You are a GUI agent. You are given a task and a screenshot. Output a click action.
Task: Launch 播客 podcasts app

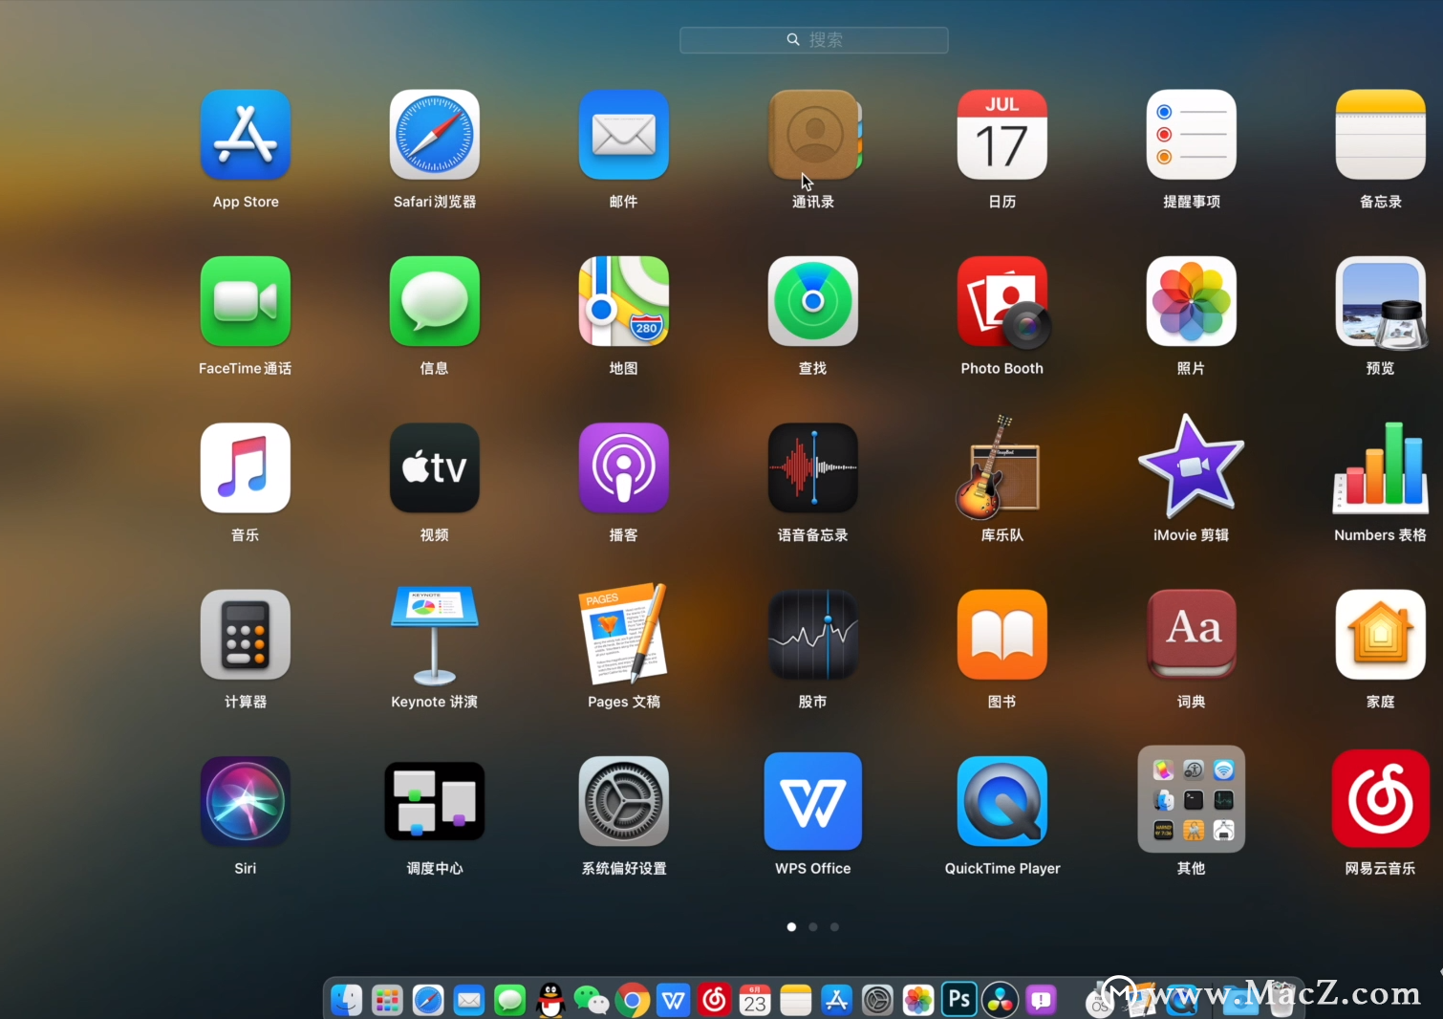click(624, 467)
